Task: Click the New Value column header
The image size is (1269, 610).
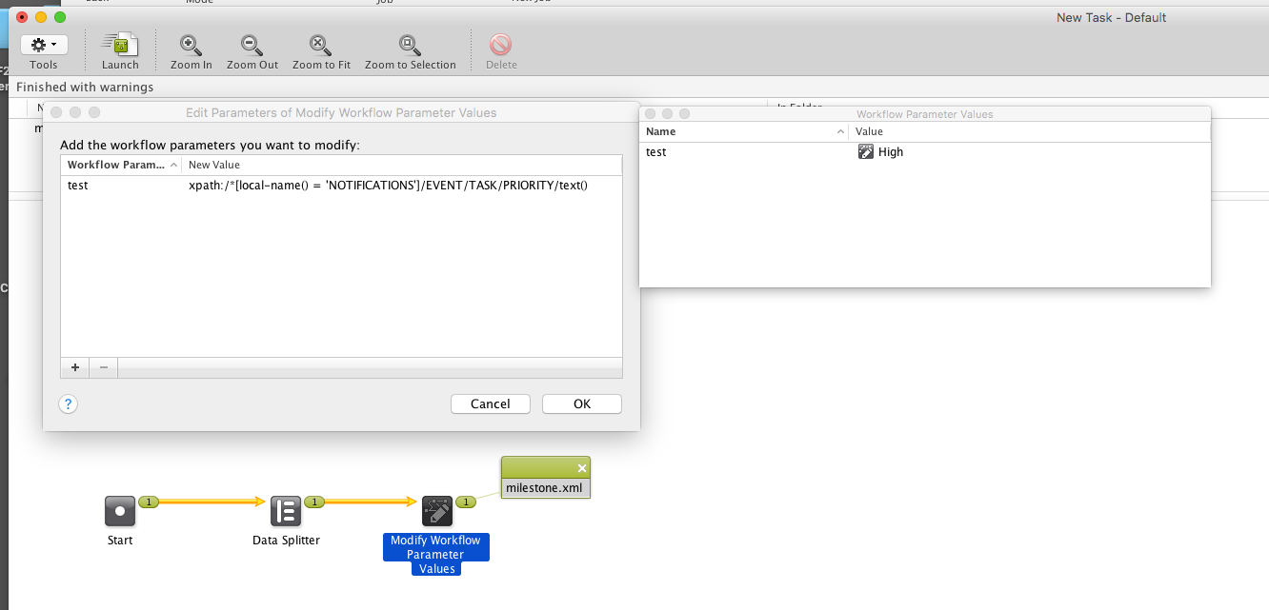Action: [x=402, y=165]
